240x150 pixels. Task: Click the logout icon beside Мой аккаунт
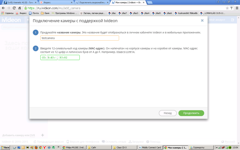233,20
